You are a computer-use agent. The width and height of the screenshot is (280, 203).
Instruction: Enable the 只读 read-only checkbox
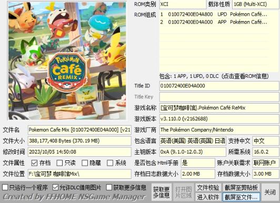tap(59, 163)
